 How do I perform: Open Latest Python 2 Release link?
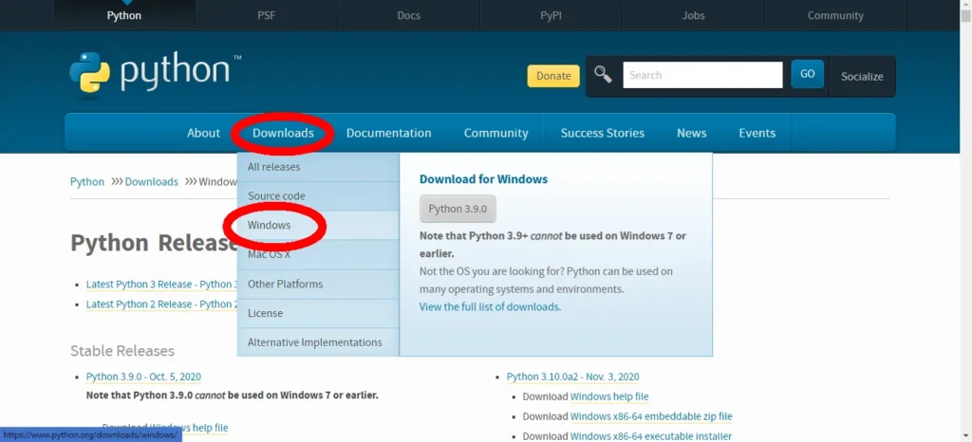pos(161,304)
